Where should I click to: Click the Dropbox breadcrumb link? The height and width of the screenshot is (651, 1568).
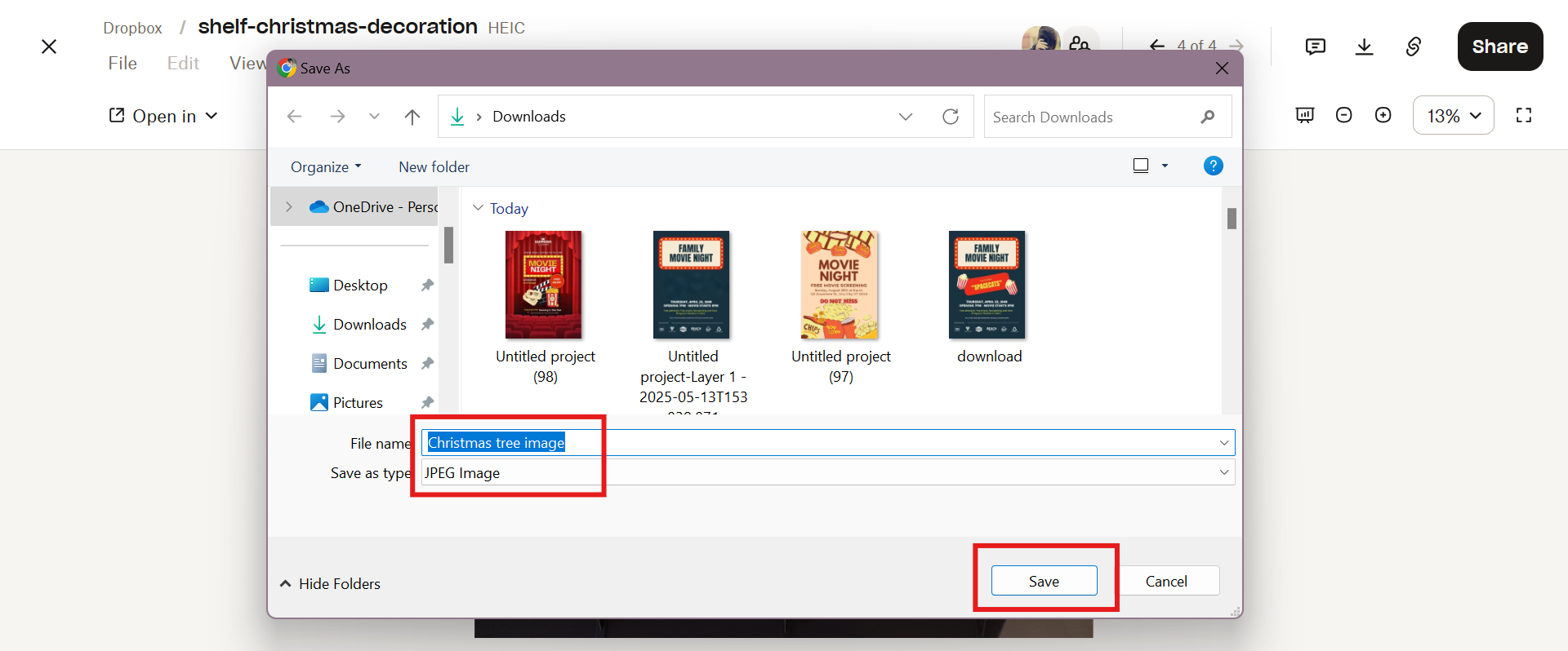point(132,28)
